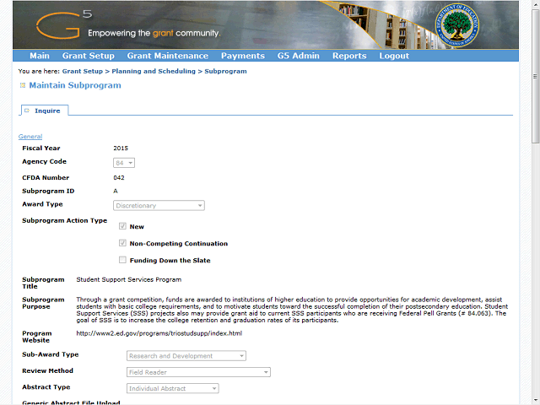
Task: Open the Award Type dropdown
Action: (x=159, y=206)
